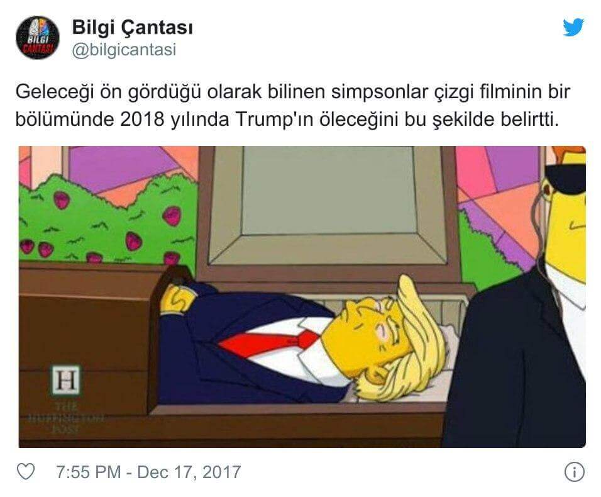601x497 pixels.
Task: Open the info circle icon
Action: (x=575, y=472)
